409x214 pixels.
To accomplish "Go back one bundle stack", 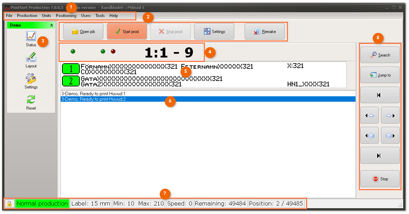I will pyautogui.click(x=369, y=135).
